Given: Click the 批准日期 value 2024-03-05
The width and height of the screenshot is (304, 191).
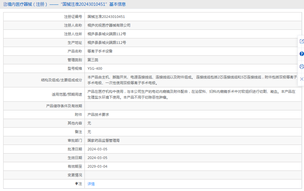Looking at the screenshot, I should pyautogui.click(x=97, y=149).
